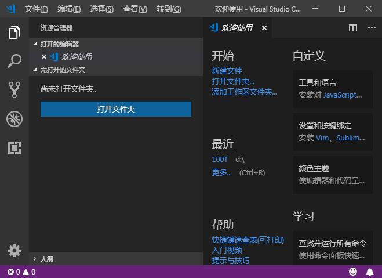This screenshot has height=278, width=382.
Task: Click the 资源管理器 panel title
Action: click(56, 28)
